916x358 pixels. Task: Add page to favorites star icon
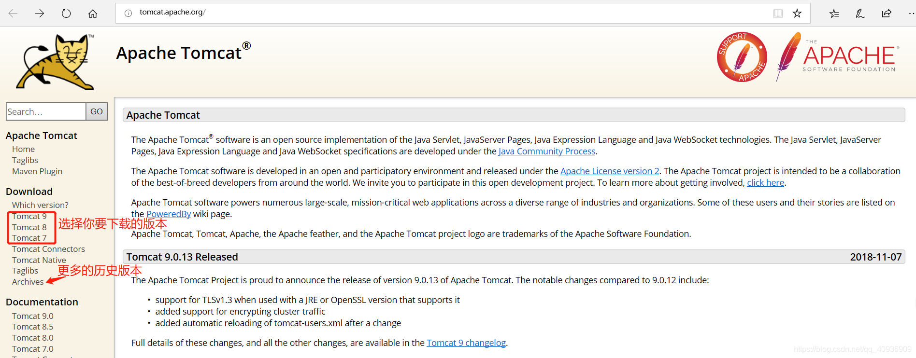[x=797, y=13]
